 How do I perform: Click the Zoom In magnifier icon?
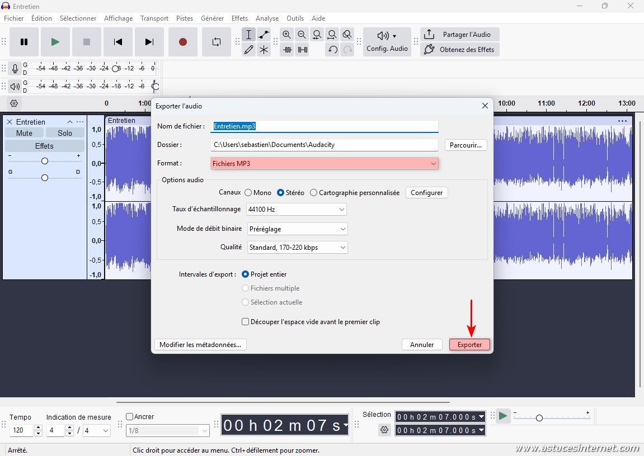(286, 35)
